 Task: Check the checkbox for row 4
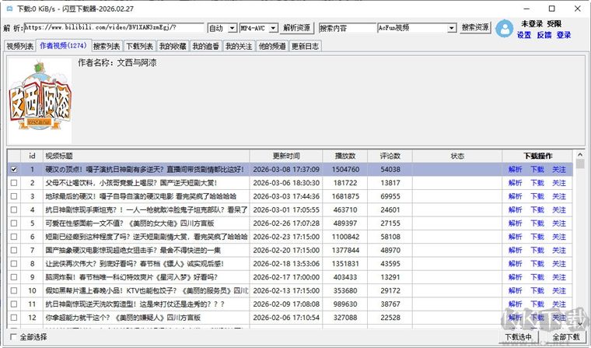(x=14, y=210)
